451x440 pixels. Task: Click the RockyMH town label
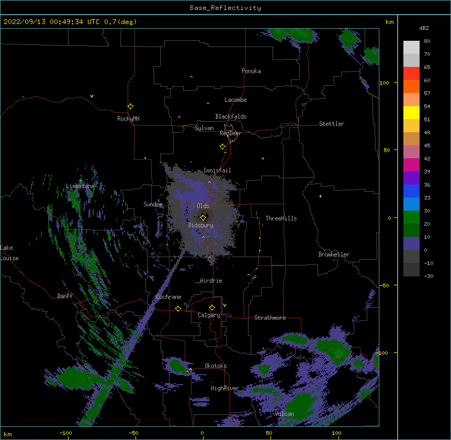[128, 119]
